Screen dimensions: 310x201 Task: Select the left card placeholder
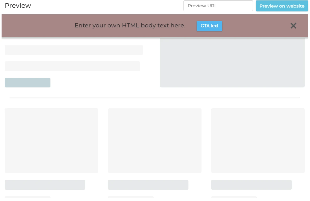click(x=51, y=140)
